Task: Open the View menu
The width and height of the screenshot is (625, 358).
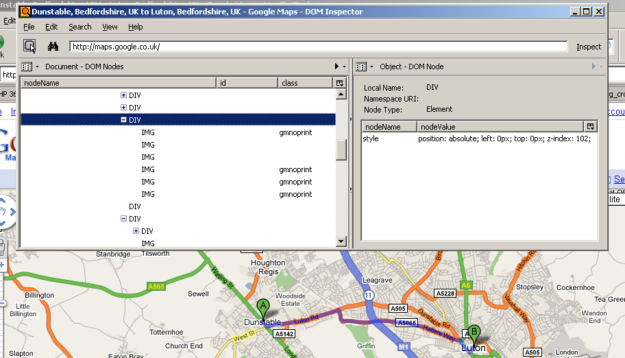Action: pos(110,27)
